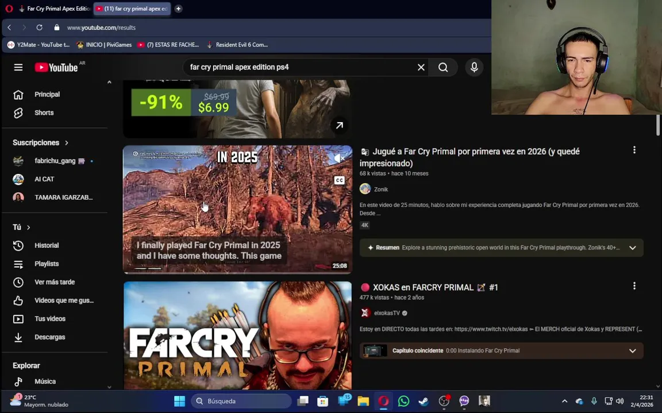Open Zonik channel link
The image size is (662, 413).
(381, 189)
